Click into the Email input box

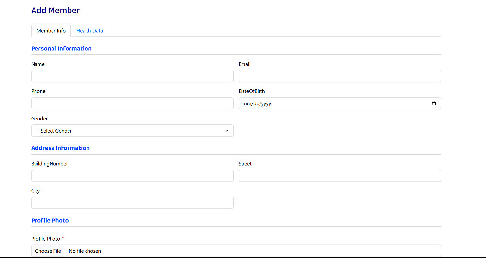340,76
